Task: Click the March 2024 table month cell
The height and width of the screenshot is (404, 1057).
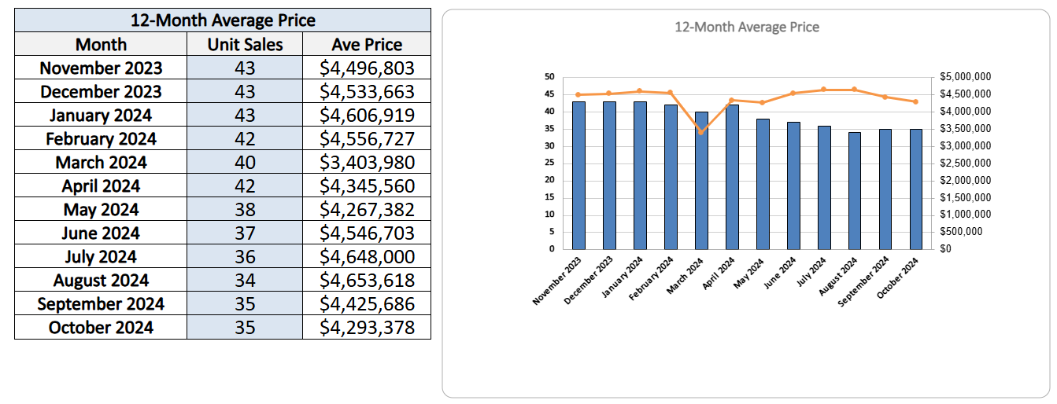Action: [x=101, y=162]
